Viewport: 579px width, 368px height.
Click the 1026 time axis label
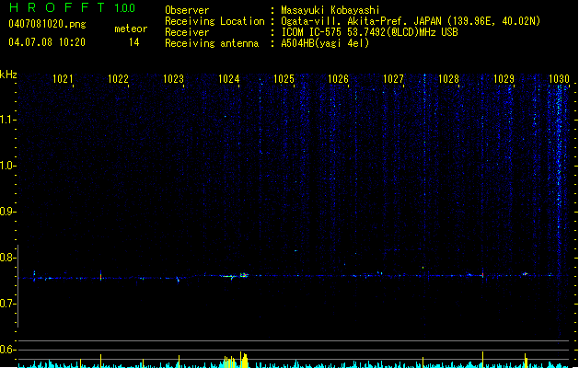(x=338, y=78)
